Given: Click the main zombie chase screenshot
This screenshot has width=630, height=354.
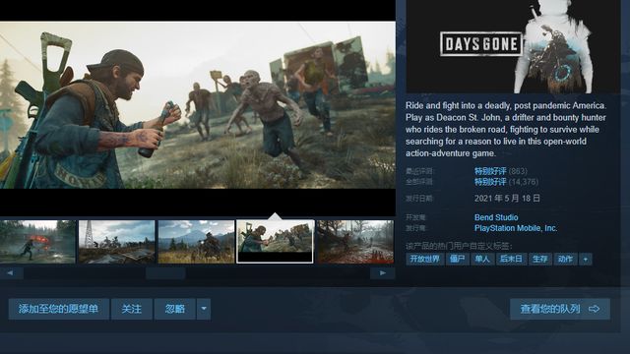Looking at the screenshot, I should click(198, 105).
